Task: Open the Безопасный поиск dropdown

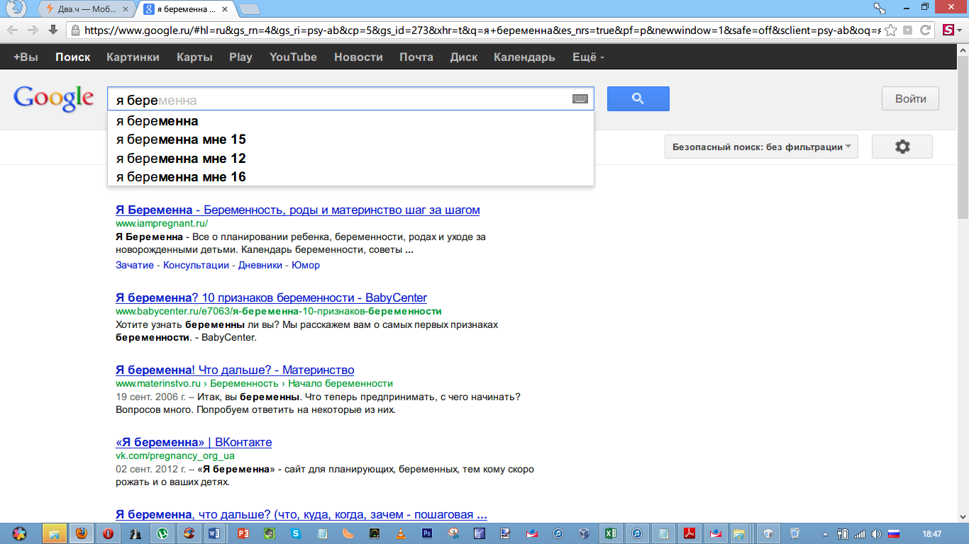Action: pyautogui.click(x=761, y=147)
